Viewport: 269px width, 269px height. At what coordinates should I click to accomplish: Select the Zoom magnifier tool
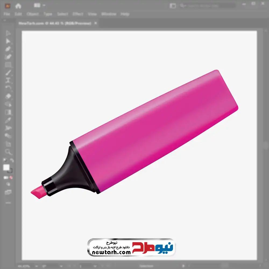pyautogui.click(x=8, y=152)
